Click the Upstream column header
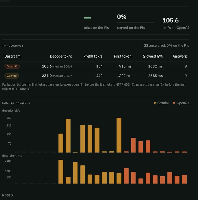Viewport: 198px width, 200px height. 13,57
